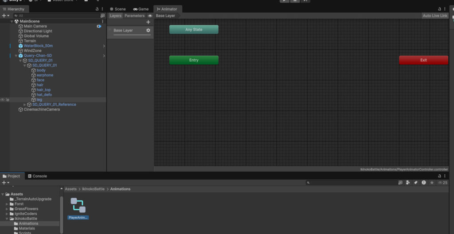Switch to the Scene tab
454x234 pixels.
coord(118,9)
